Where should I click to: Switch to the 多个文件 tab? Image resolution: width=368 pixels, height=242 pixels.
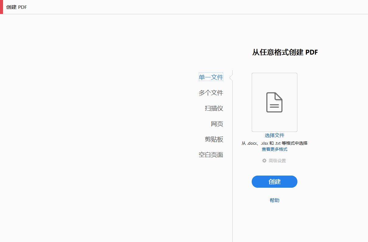(211, 92)
